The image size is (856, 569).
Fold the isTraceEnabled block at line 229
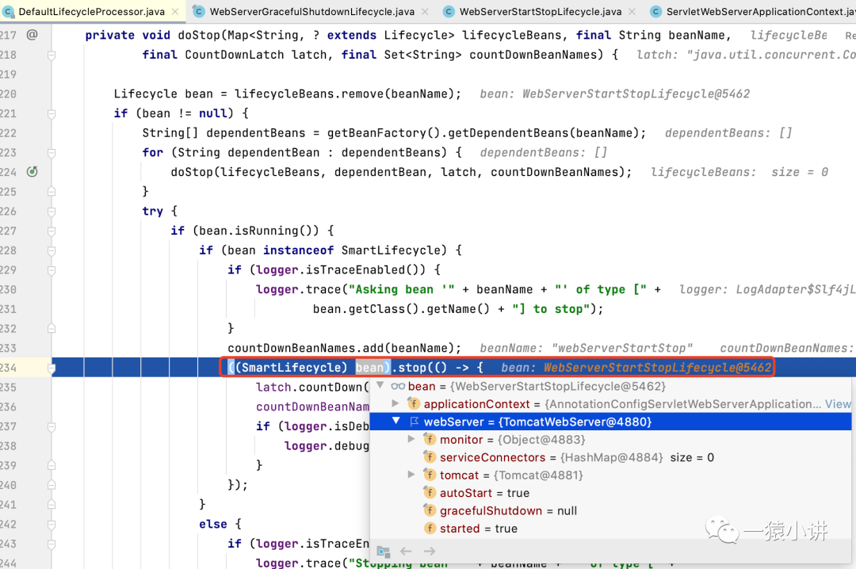point(52,269)
